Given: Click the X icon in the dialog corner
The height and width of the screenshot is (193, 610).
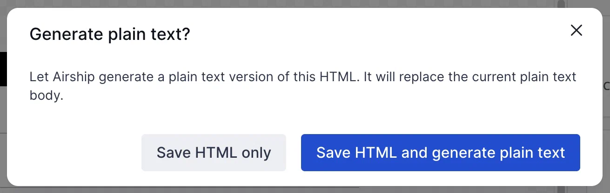Looking at the screenshot, I should click(576, 31).
